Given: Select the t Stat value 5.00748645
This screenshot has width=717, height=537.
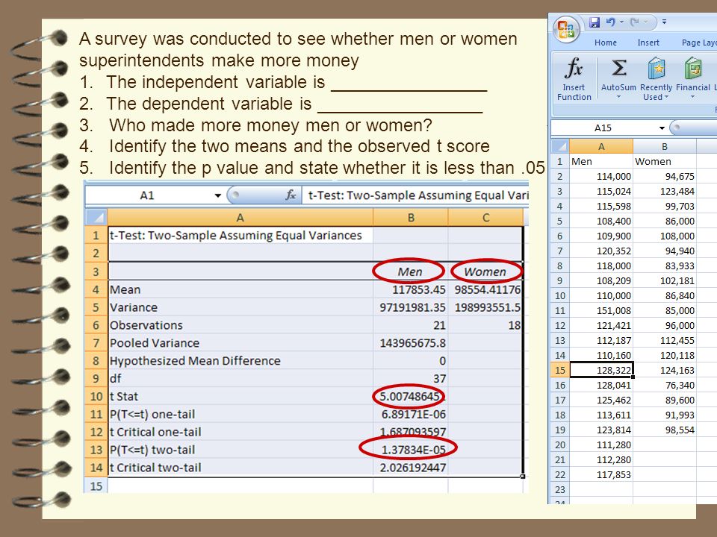Looking at the screenshot, I should pyautogui.click(x=410, y=396).
